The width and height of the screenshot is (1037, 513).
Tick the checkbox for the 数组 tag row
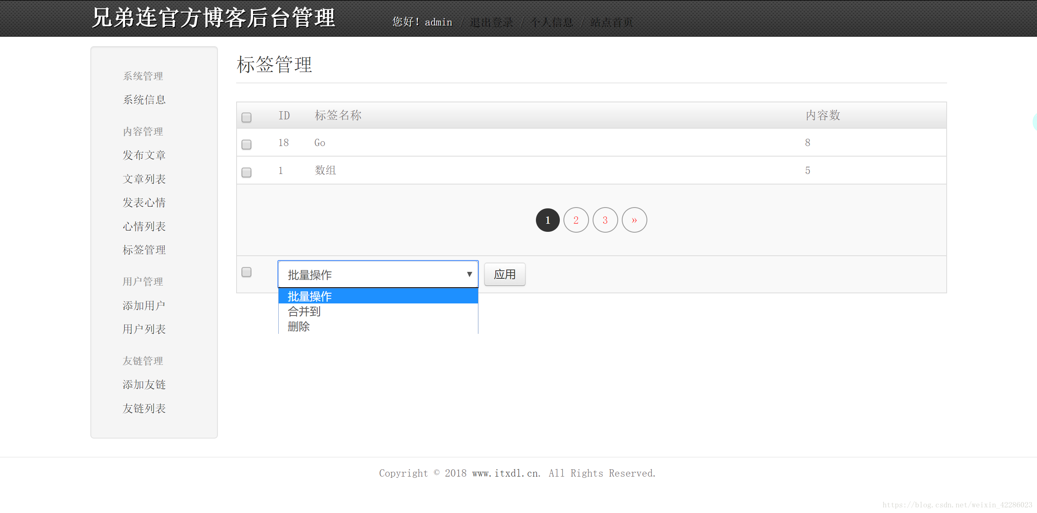pos(246,172)
